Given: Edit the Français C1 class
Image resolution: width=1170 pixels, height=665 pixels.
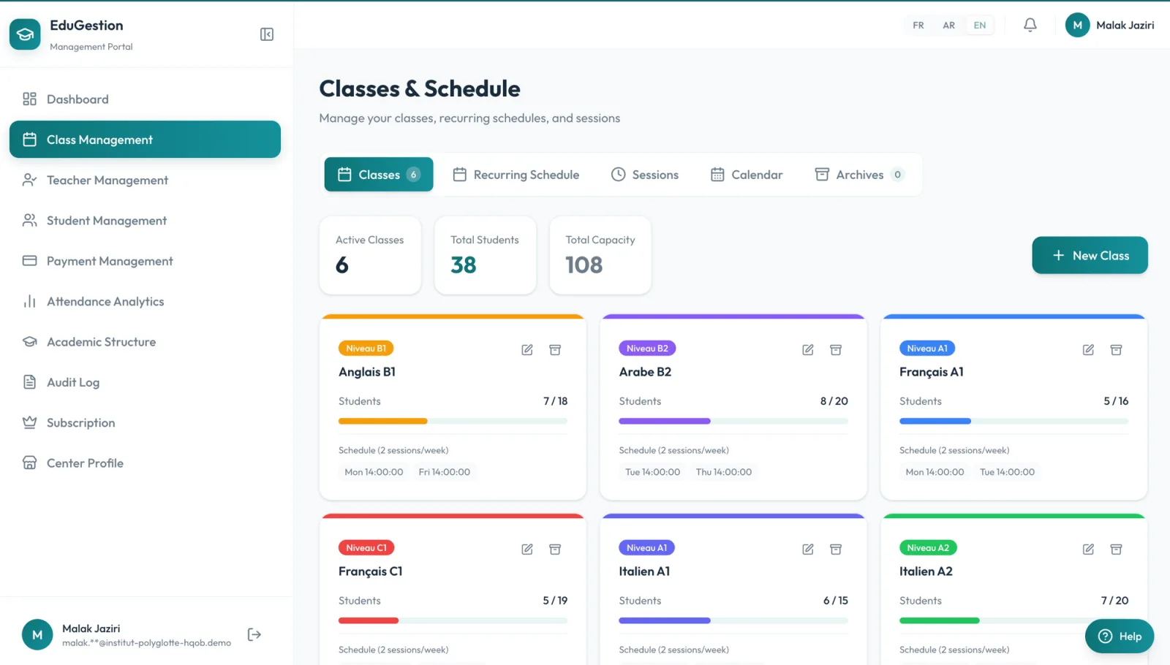Looking at the screenshot, I should (527, 550).
